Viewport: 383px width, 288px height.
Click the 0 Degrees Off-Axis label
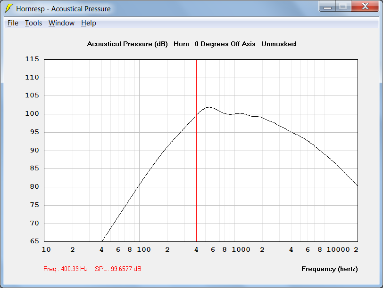(x=225, y=44)
